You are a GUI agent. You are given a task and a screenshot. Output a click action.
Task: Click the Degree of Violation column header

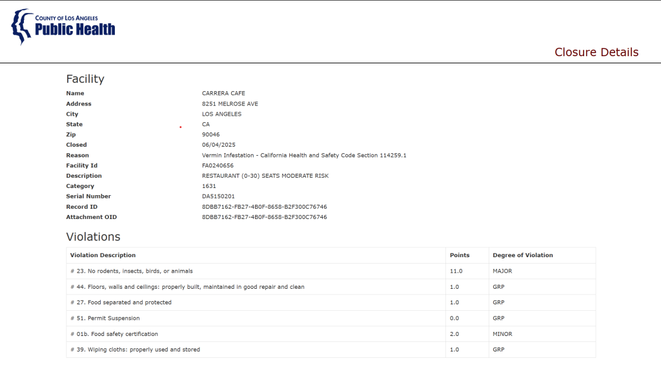click(x=523, y=255)
